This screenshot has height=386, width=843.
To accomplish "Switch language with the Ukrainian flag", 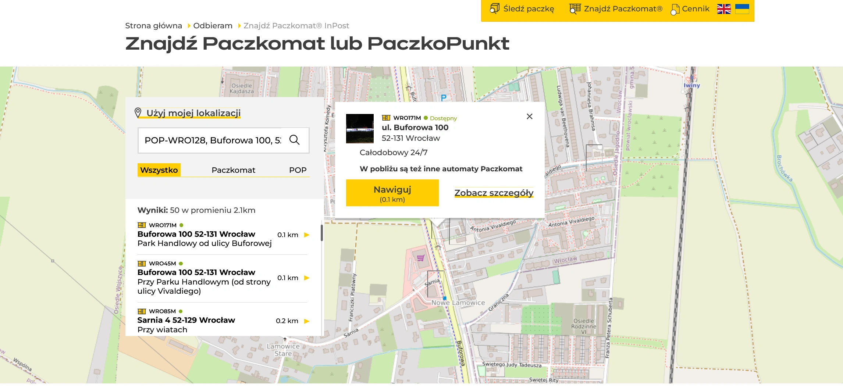I will [742, 9].
